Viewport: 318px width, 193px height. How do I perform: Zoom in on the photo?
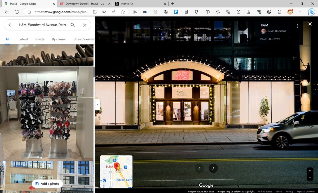tap(310, 171)
